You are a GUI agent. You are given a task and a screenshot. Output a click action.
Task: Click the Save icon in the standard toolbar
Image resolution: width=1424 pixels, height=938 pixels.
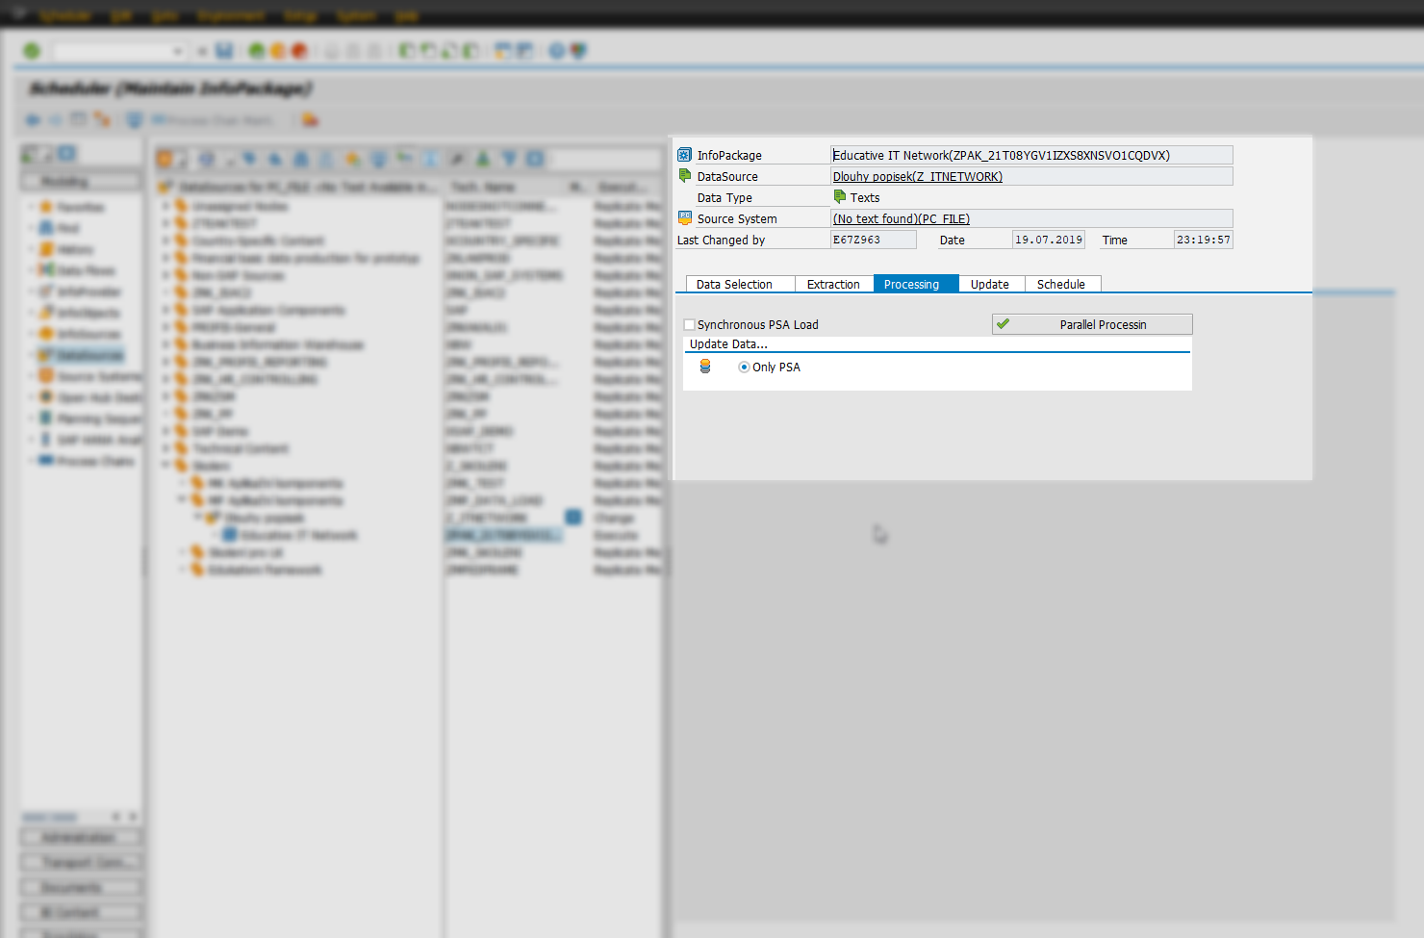point(224,50)
